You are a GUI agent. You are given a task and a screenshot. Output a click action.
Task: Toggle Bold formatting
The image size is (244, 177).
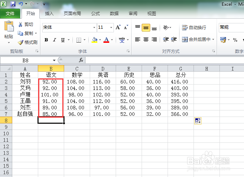pos(46,40)
